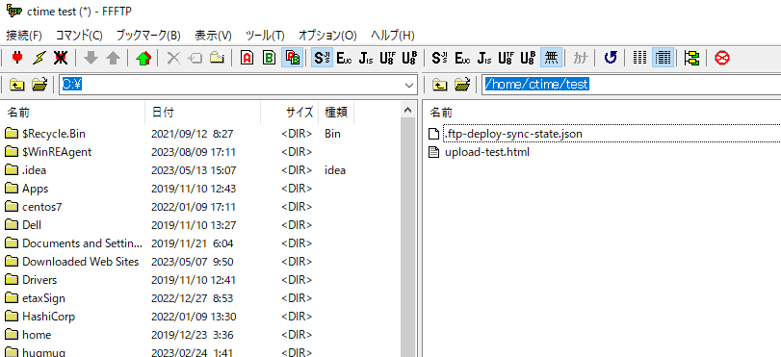Set local kanji code to EUC
781x357 pixels.
pos(344,59)
